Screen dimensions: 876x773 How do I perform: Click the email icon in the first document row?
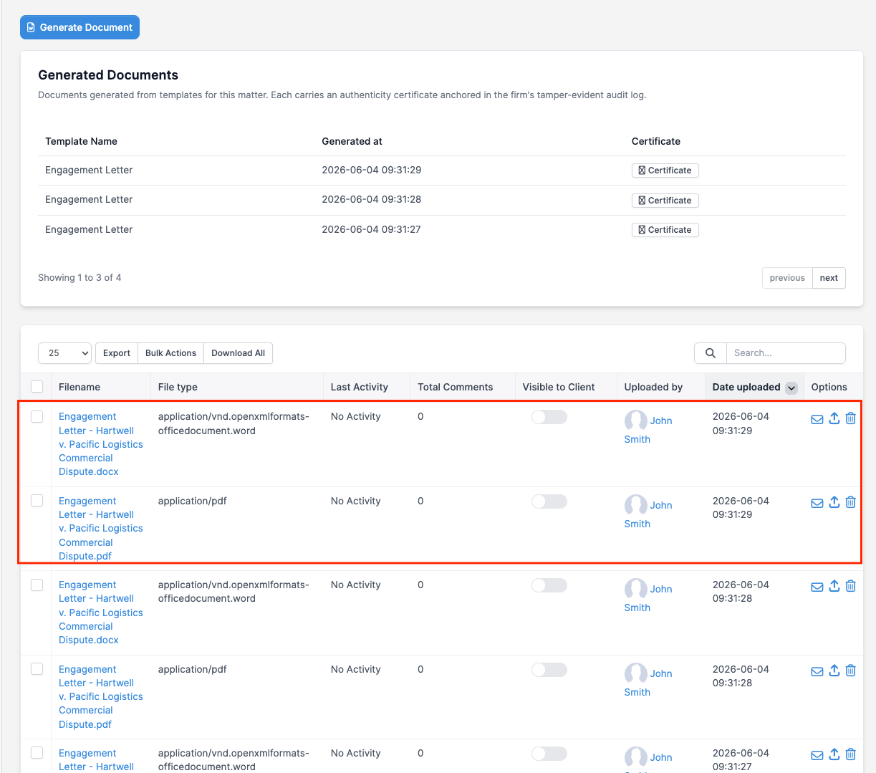click(x=817, y=419)
